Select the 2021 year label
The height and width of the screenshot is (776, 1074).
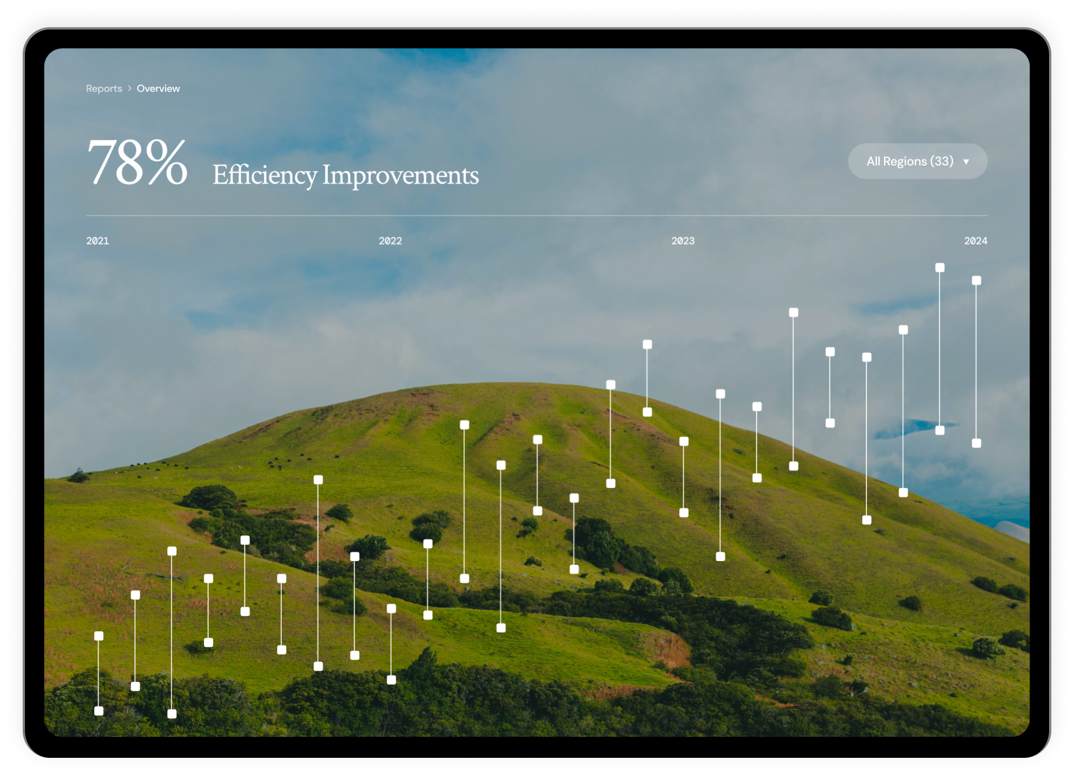98,241
